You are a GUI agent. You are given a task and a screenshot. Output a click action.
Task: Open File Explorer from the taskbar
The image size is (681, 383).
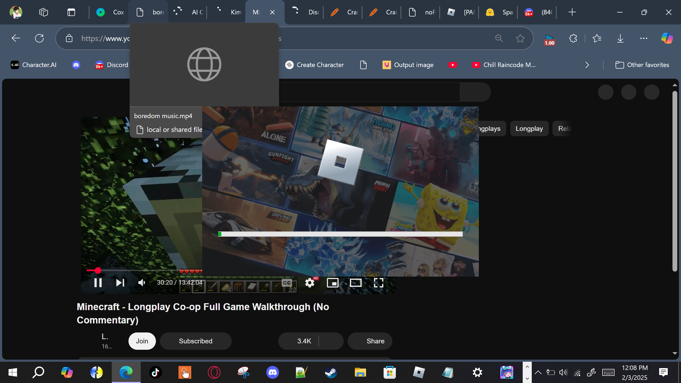tap(360, 372)
